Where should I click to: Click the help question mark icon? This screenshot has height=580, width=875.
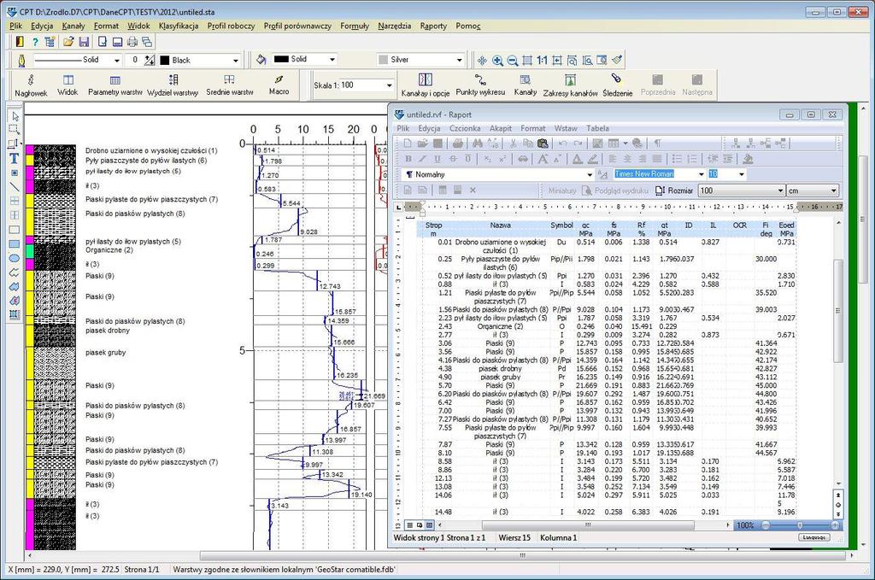(35, 42)
